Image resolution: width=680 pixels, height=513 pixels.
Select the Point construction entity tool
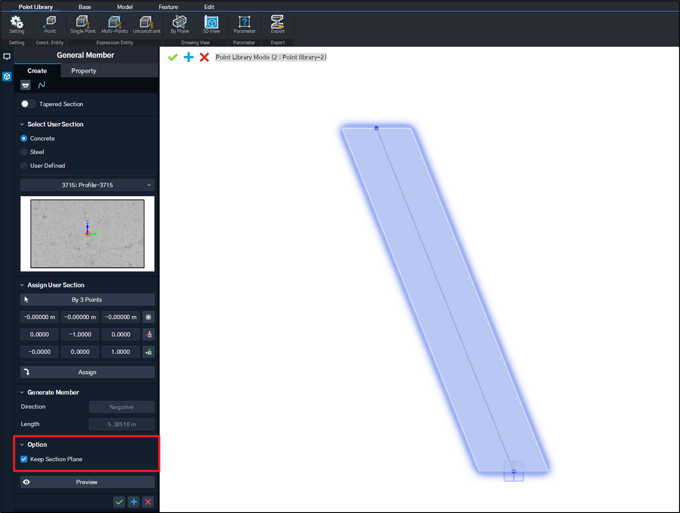click(50, 25)
